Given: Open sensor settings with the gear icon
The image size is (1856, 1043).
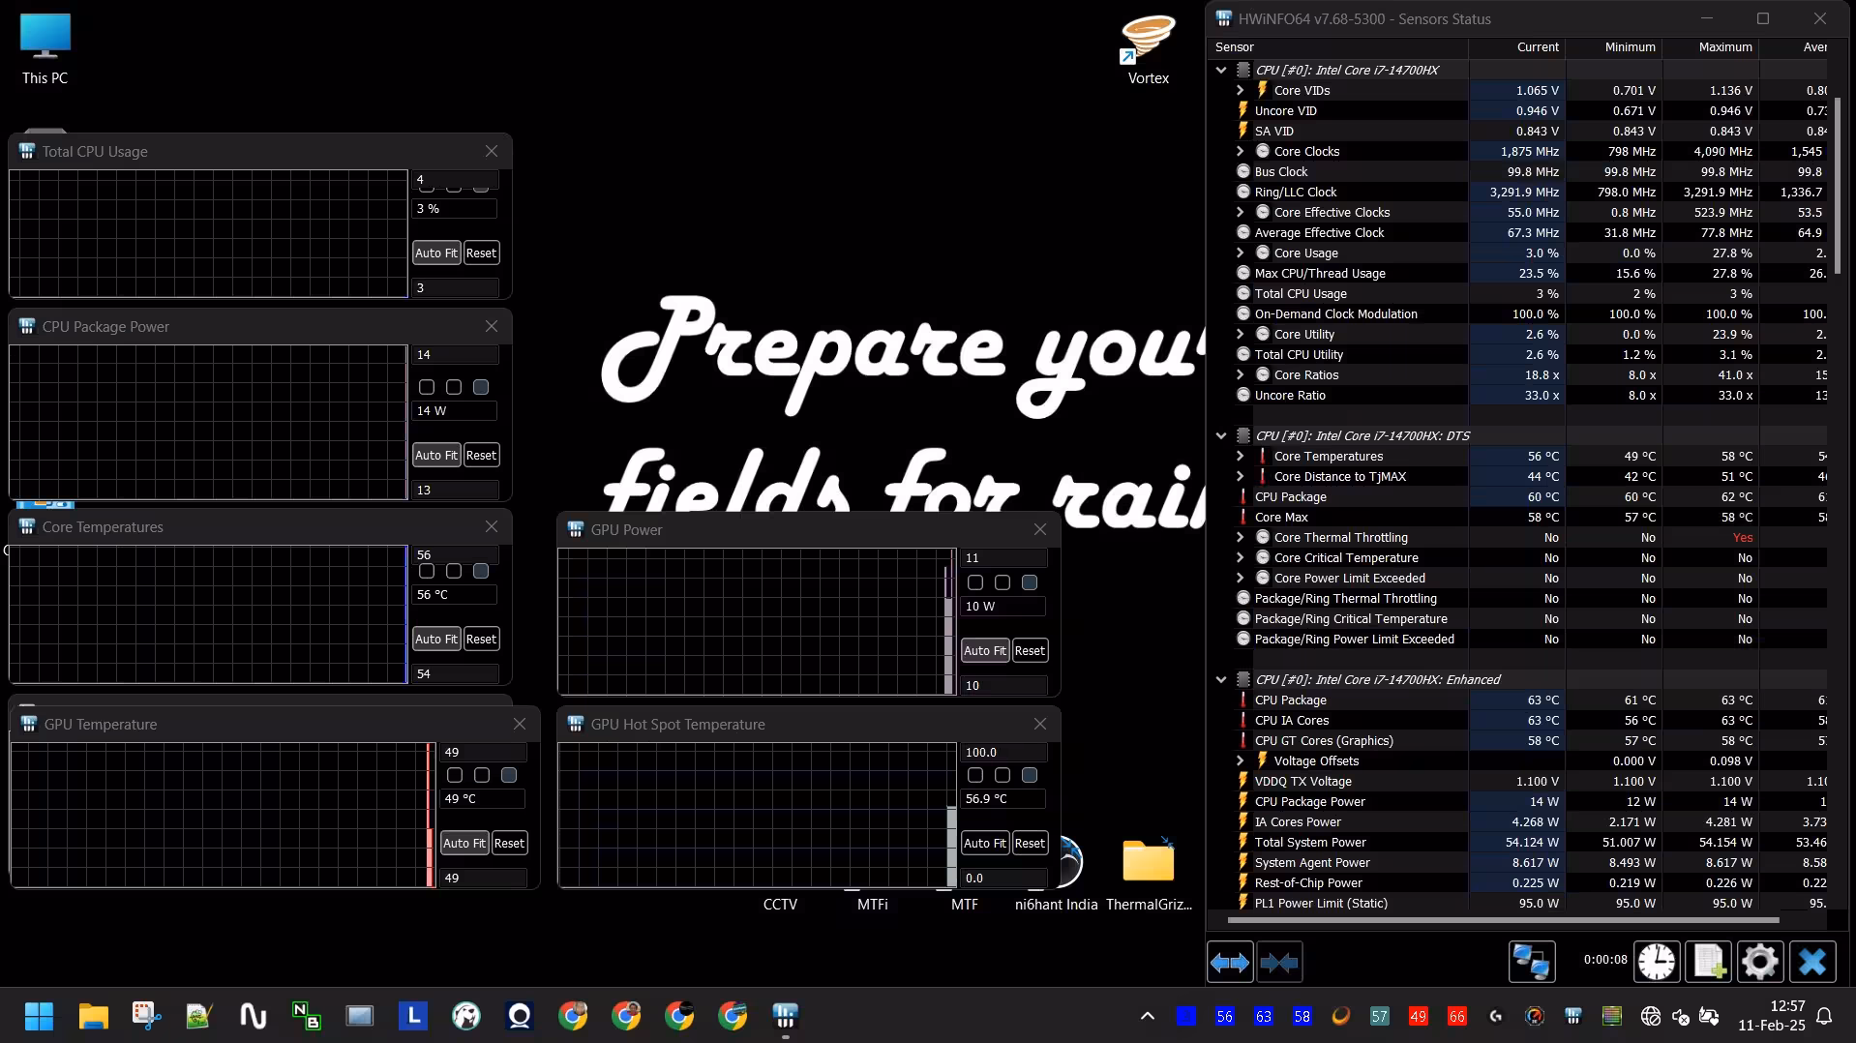Looking at the screenshot, I should coord(1759,962).
